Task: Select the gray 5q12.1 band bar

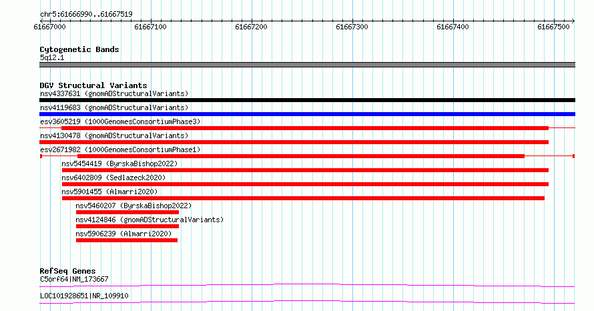Action: (x=307, y=65)
